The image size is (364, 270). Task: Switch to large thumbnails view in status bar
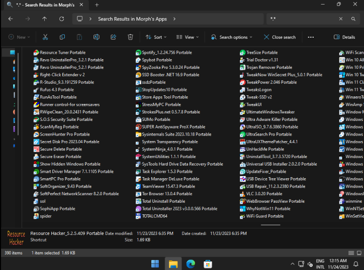coord(359,253)
